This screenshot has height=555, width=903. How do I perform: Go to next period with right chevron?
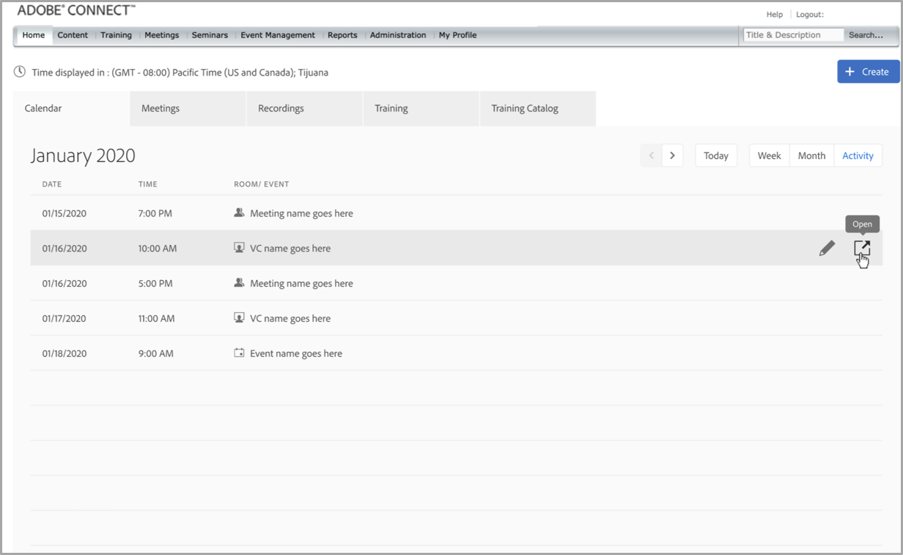(672, 155)
